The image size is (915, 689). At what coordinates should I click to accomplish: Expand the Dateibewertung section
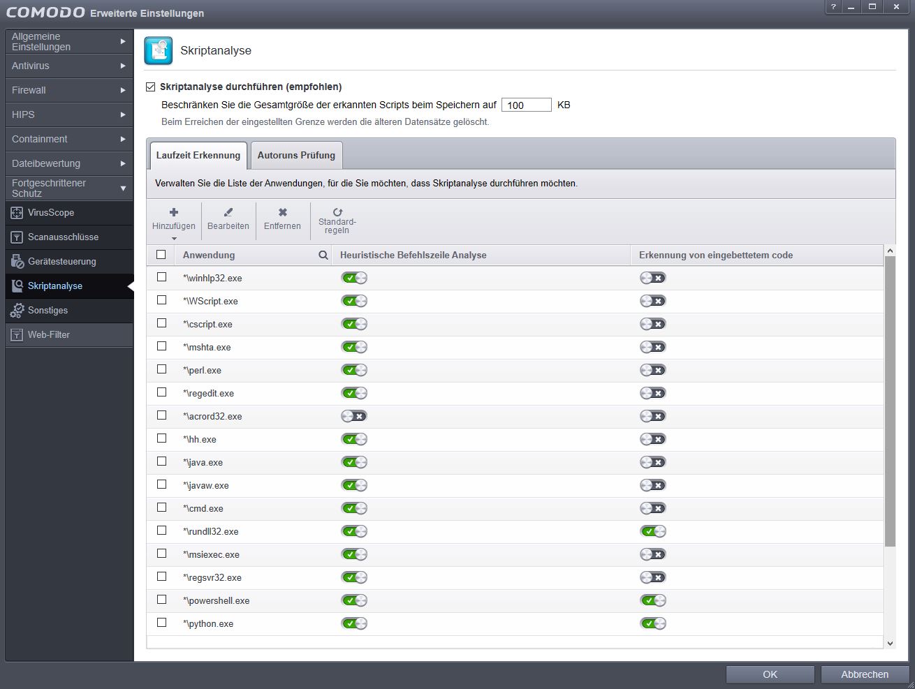coord(68,164)
